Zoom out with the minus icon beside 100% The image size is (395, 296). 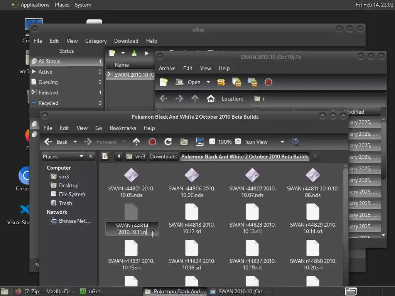(212, 142)
